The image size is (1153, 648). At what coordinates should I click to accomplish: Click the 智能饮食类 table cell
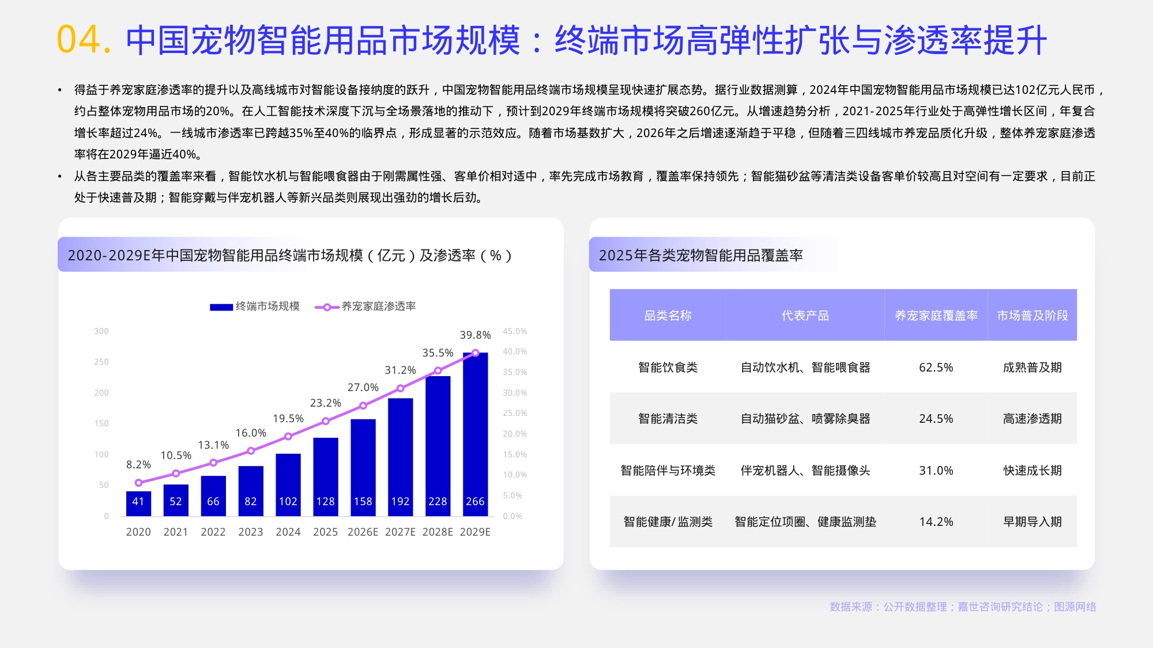click(x=668, y=367)
